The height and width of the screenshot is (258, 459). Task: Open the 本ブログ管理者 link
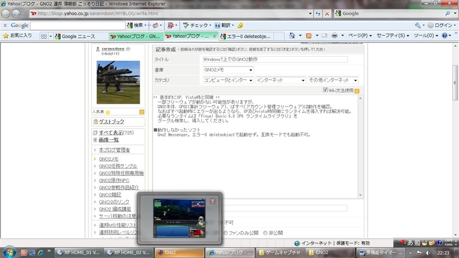114,150
